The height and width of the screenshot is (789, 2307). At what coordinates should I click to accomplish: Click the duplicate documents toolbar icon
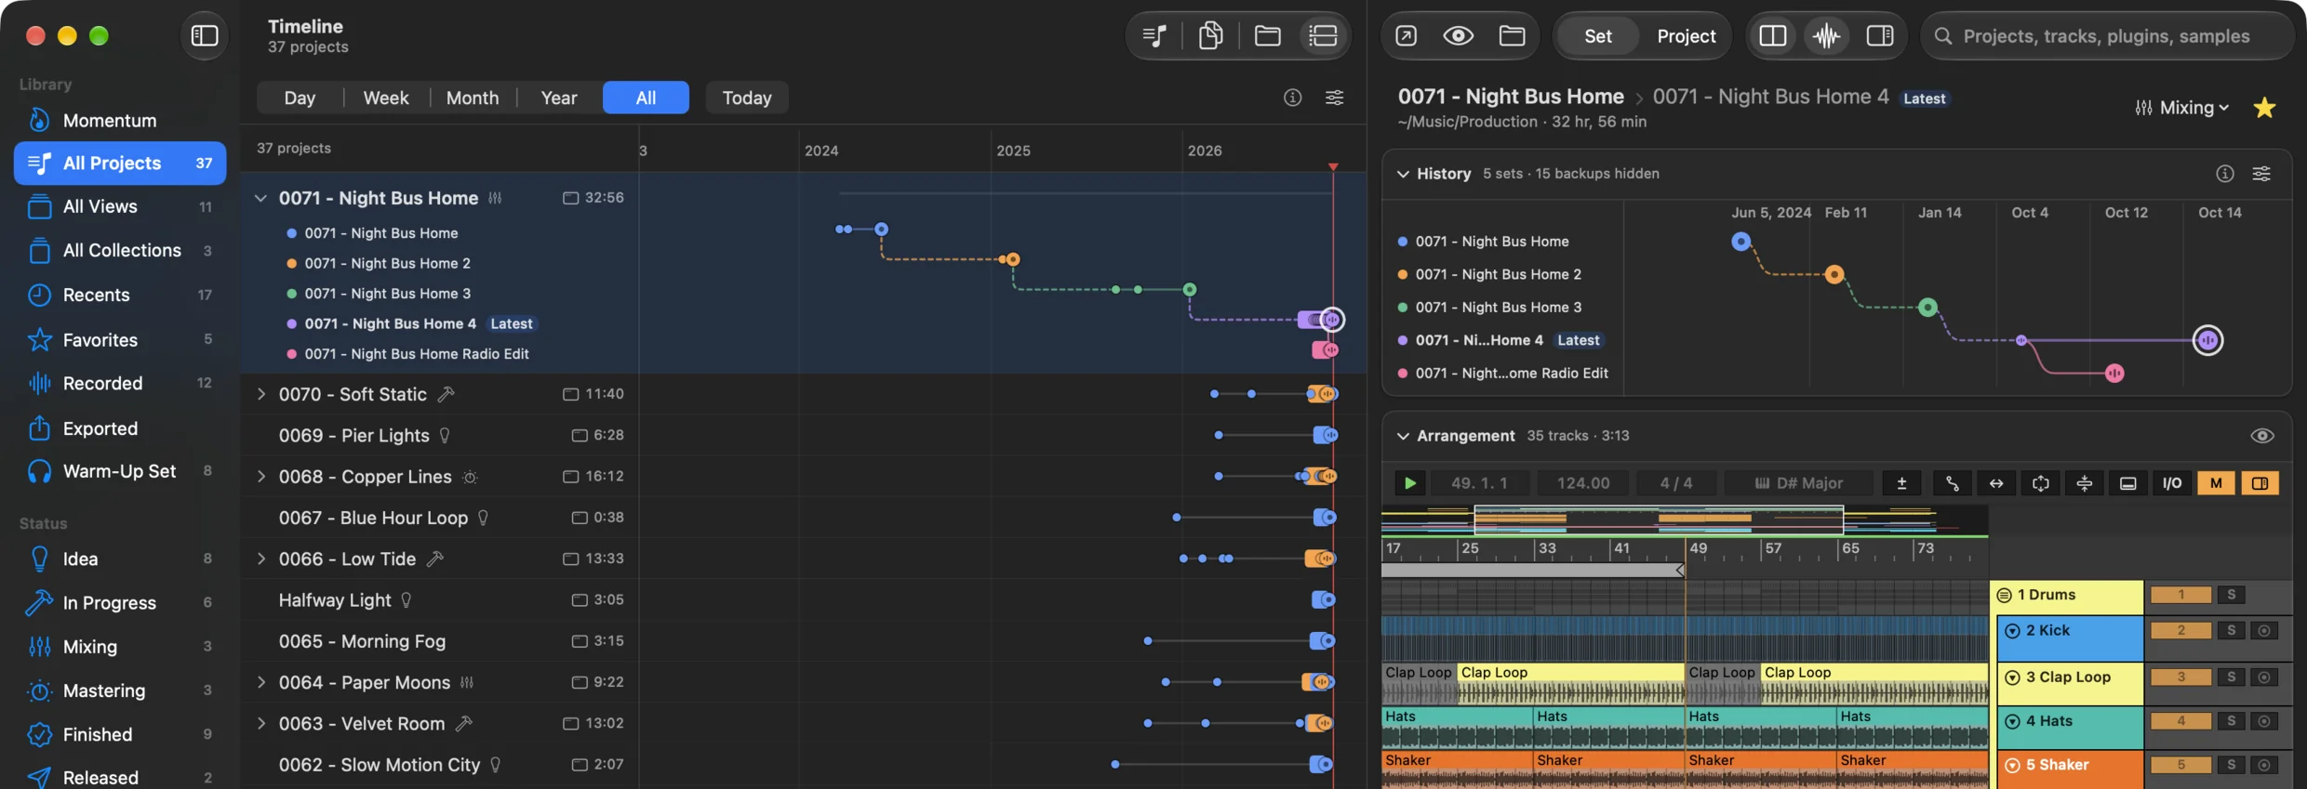click(x=1210, y=35)
